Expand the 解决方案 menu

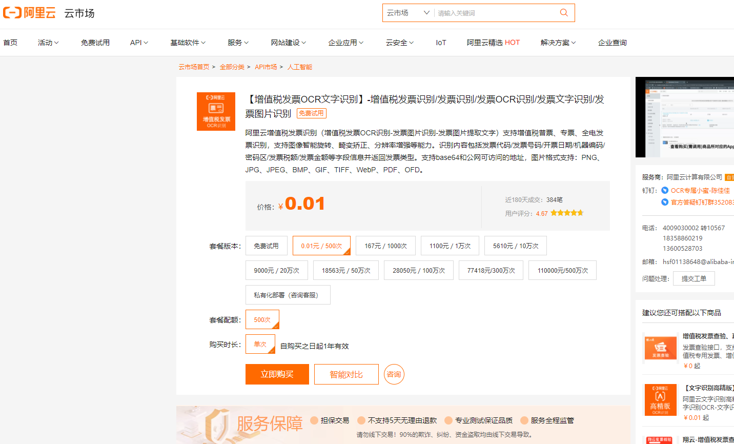pyautogui.click(x=558, y=43)
